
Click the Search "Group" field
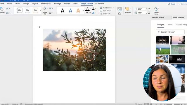(170, 32)
